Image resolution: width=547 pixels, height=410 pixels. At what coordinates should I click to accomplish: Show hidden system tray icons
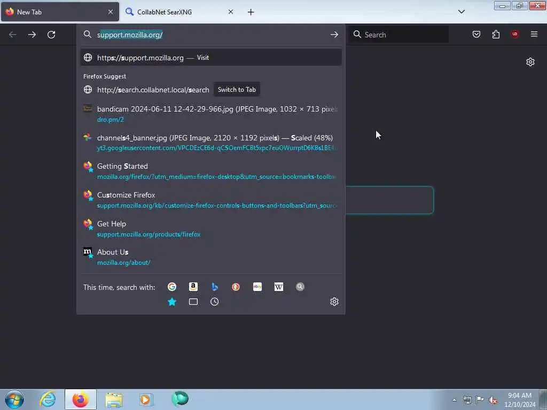click(x=454, y=400)
